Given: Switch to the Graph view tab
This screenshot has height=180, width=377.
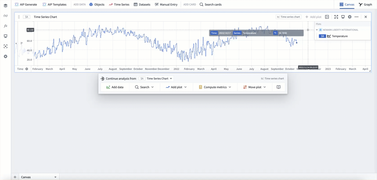Looking at the screenshot, I should [x=365, y=5].
